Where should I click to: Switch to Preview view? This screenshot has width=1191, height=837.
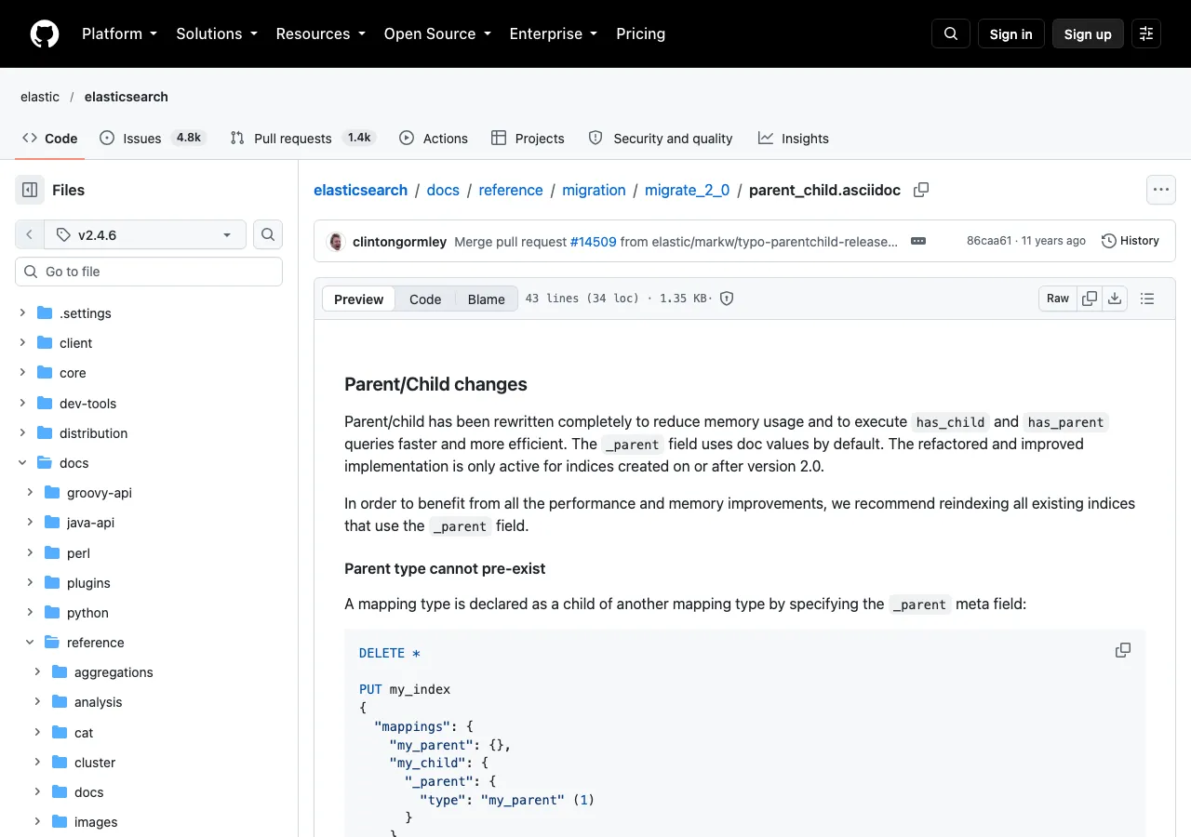[358, 299]
